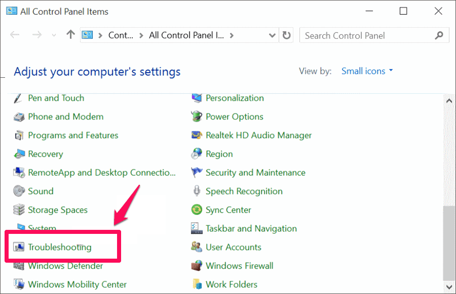Open User Accounts
The height and width of the screenshot is (294, 456).
coord(233,247)
